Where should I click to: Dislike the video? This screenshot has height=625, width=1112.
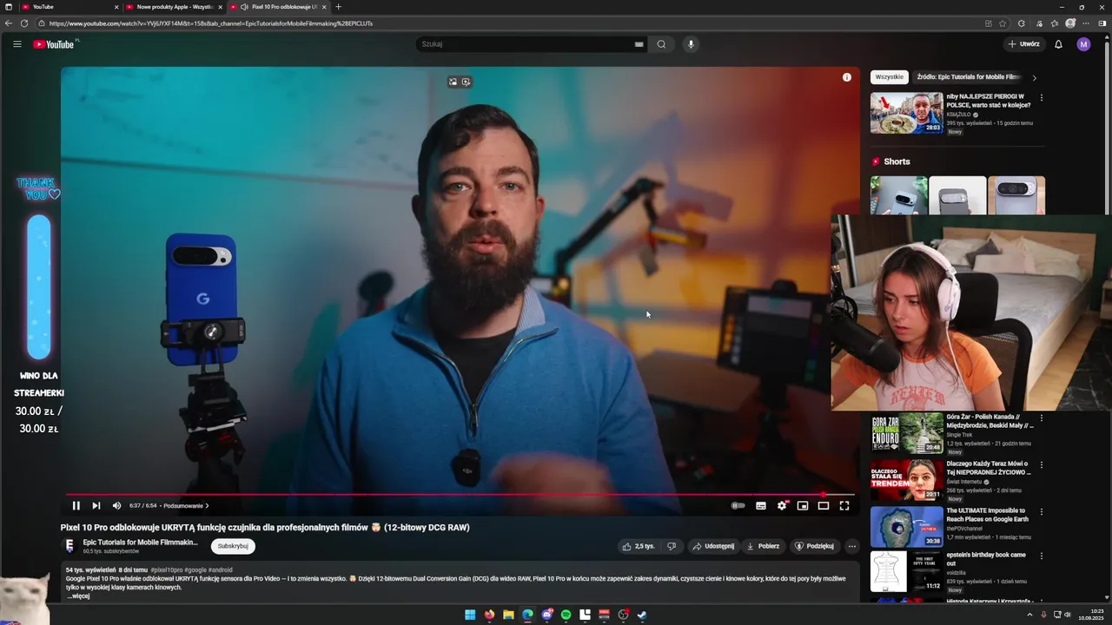pos(672,546)
